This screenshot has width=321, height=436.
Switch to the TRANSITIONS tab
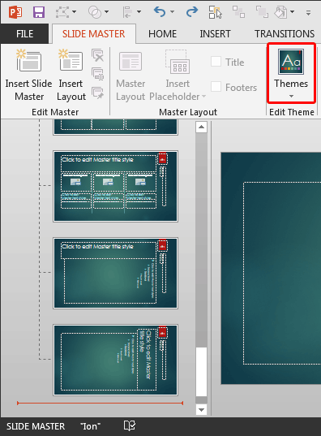pyautogui.click(x=285, y=34)
